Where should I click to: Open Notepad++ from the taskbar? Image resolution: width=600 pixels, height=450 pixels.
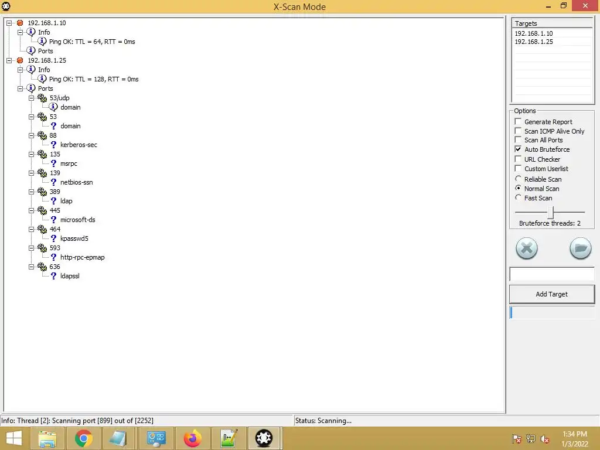tap(229, 438)
